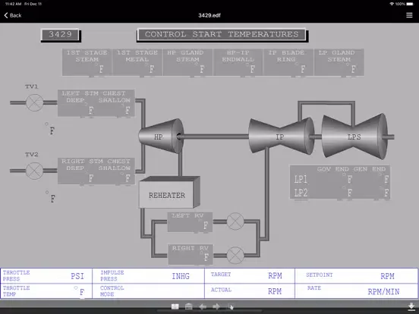This screenshot has width=419, height=314.
Task: Click the TV2 label
Action: coord(32,155)
